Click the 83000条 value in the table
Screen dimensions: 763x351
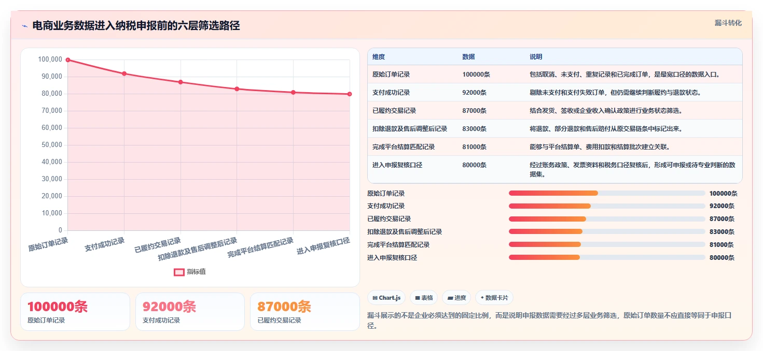pyautogui.click(x=475, y=129)
